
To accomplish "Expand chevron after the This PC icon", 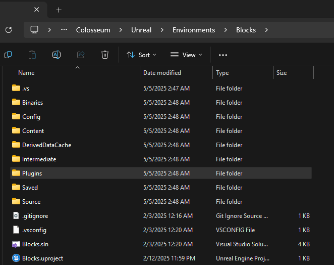I will [x=49, y=30].
